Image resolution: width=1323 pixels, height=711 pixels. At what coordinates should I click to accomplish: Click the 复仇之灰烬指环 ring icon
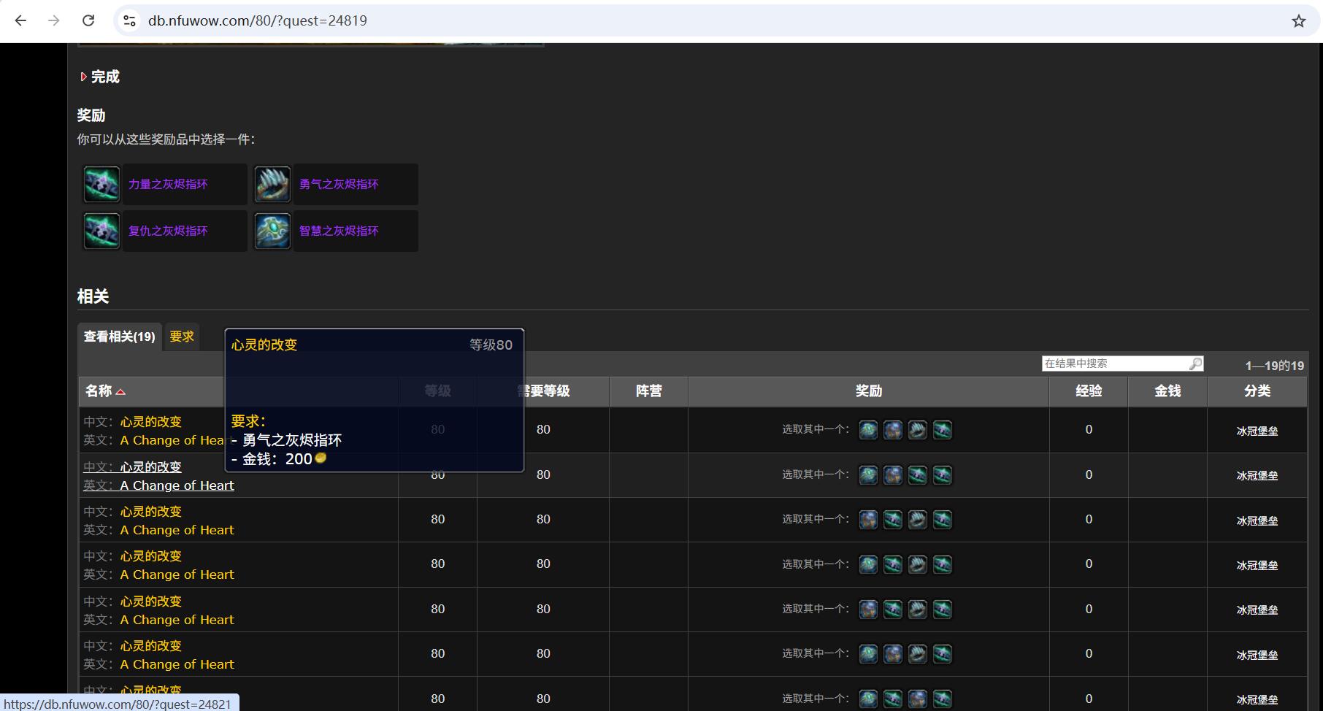pos(101,231)
